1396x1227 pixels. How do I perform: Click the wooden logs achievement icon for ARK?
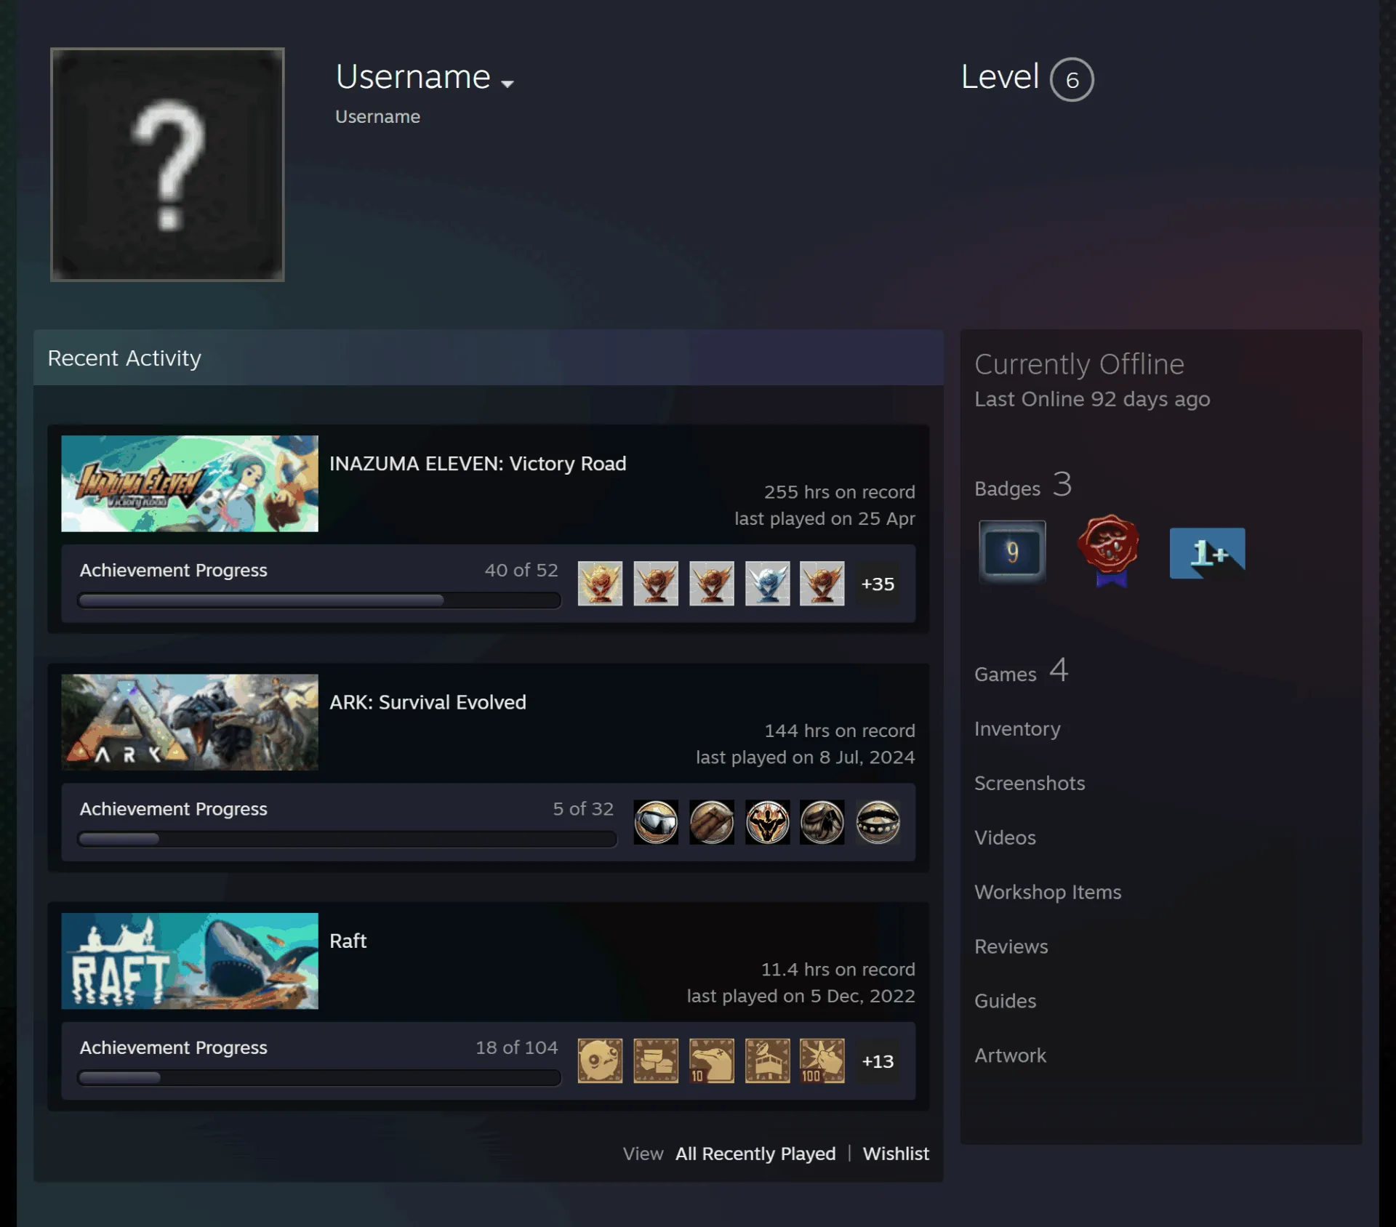point(711,822)
